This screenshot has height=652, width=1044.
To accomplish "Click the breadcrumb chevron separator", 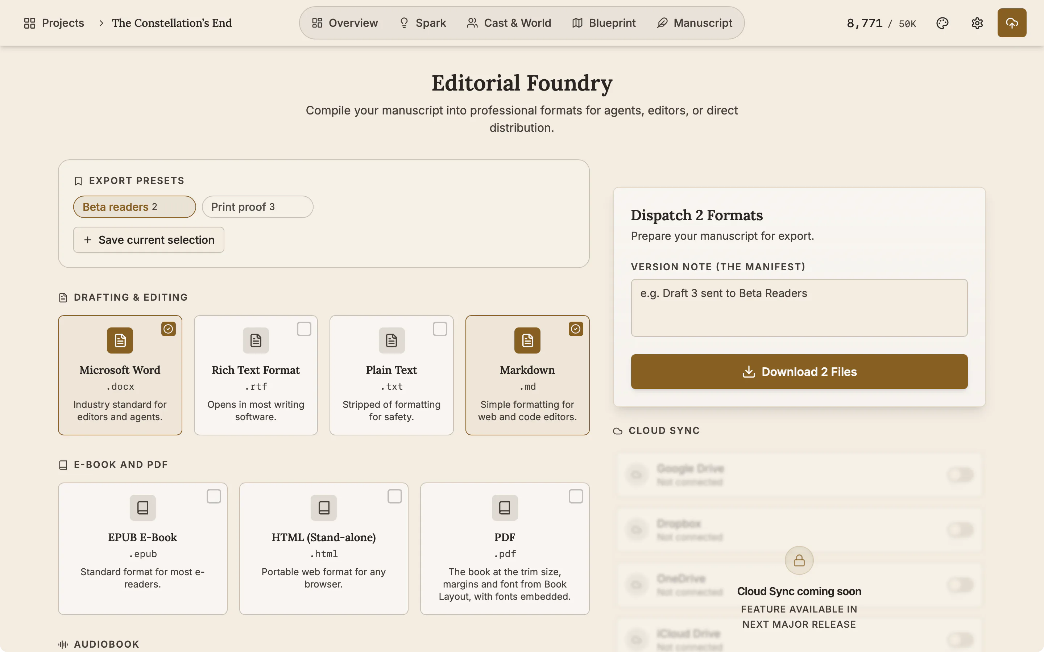I will pyautogui.click(x=101, y=23).
